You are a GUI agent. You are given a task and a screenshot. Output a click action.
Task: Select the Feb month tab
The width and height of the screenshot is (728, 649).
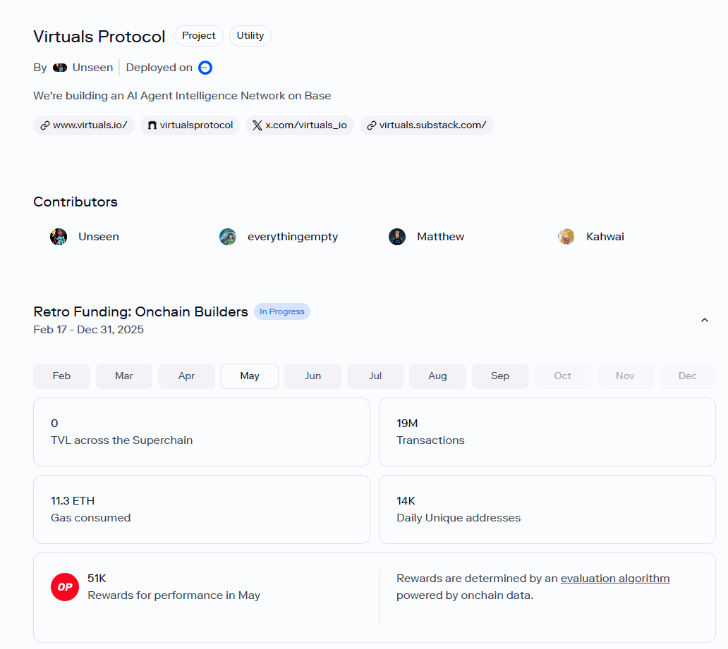click(61, 376)
